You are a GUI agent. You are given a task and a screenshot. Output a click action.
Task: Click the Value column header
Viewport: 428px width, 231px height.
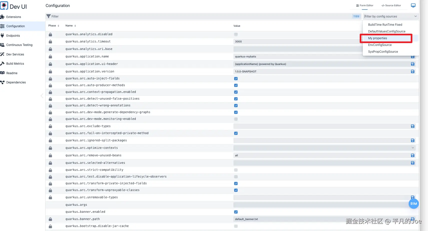tap(237, 26)
